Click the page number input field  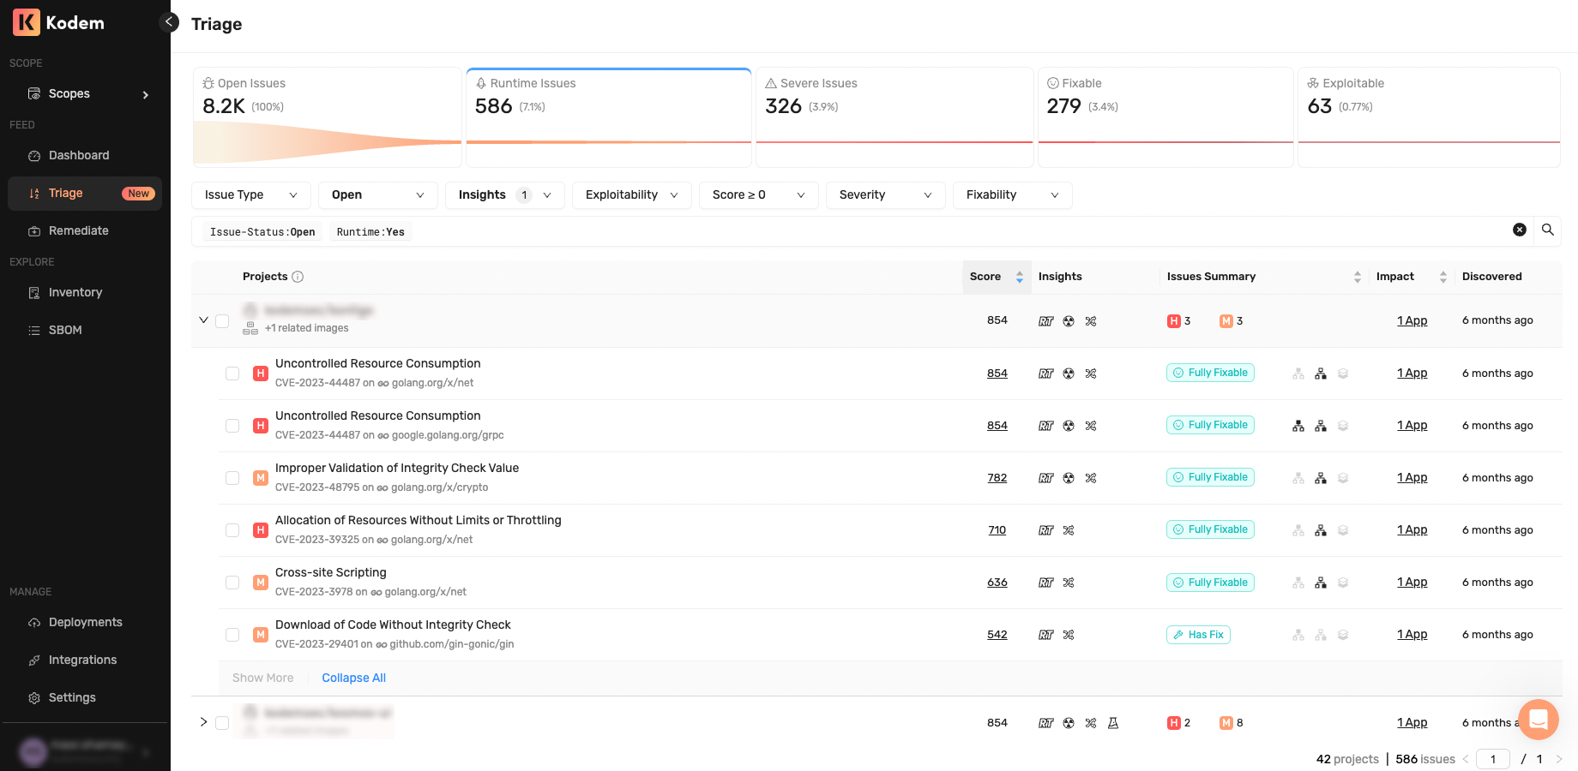coord(1493,759)
